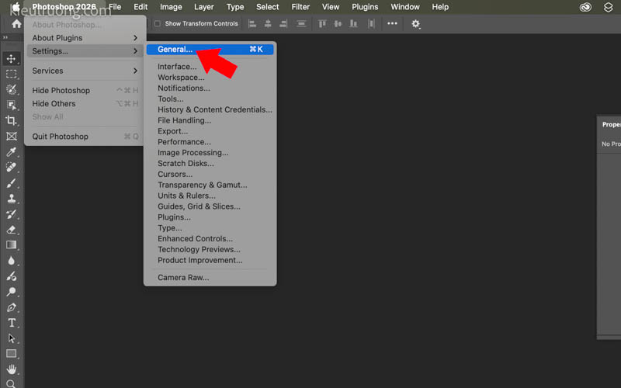Align bottom edges in options bar

(x=353, y=24)
